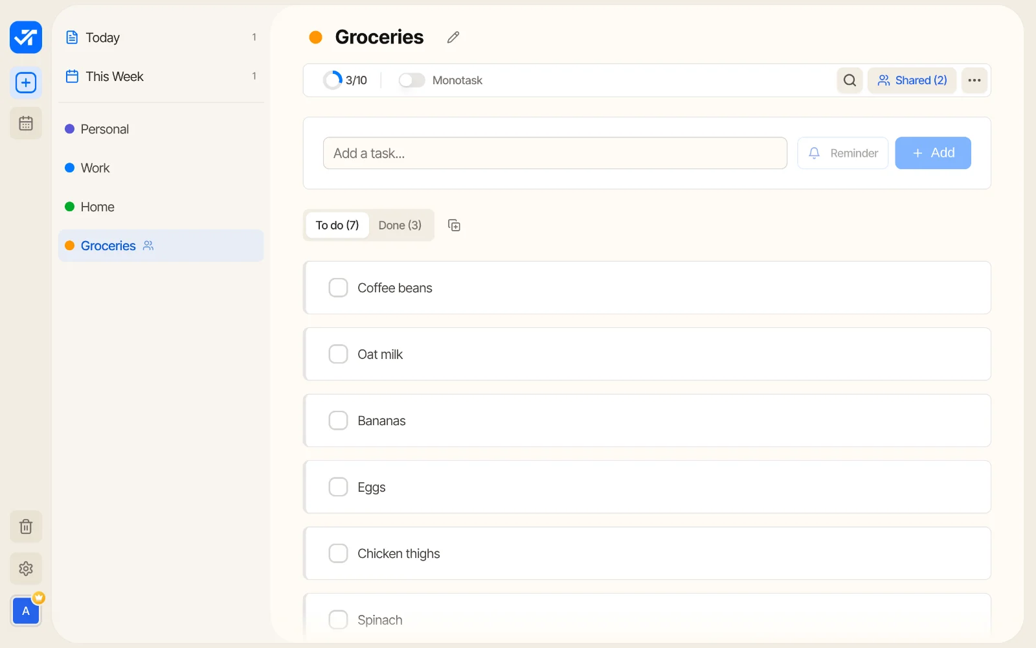The width and height of the screenshot is (1036, 648).
Task: Open the Today view
Action: coord(161,38)
